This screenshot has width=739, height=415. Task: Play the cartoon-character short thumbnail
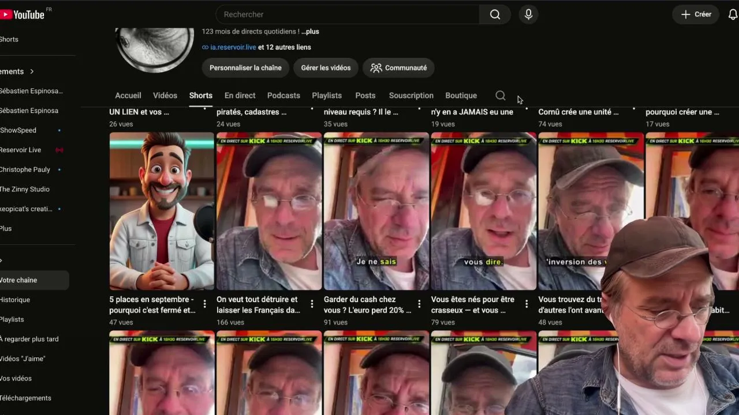coord(162,211)
